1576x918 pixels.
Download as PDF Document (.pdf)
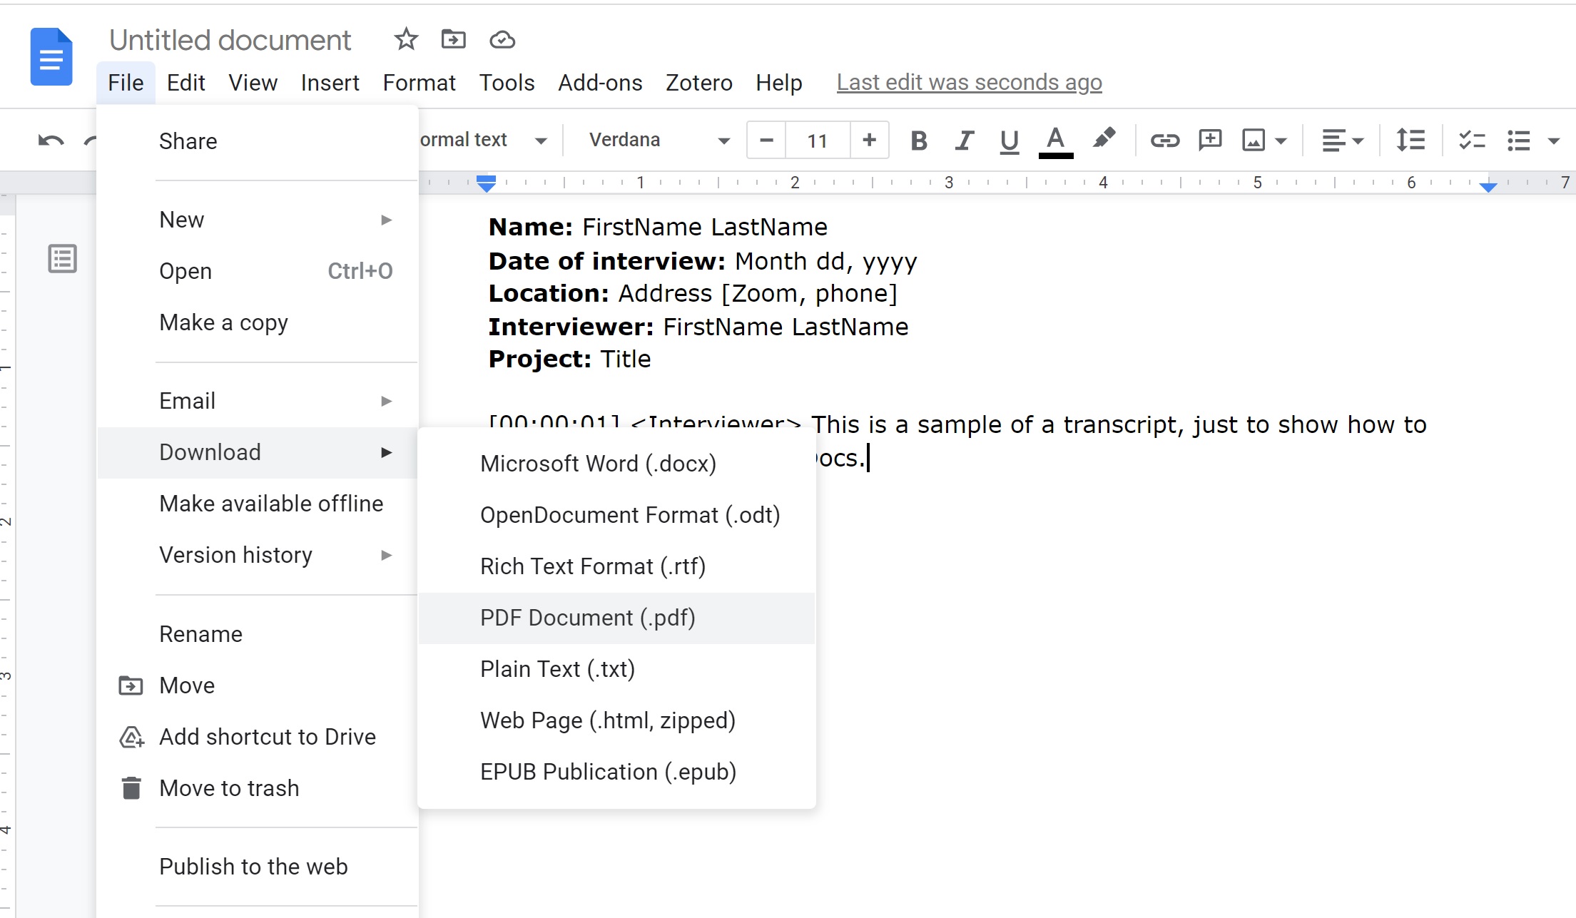click(x=616, y=618)
